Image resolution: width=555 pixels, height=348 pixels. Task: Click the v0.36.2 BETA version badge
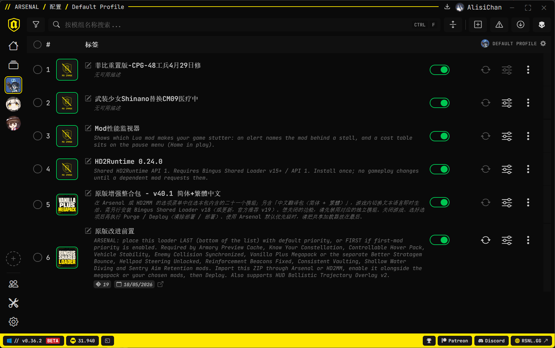coord(33,341)
